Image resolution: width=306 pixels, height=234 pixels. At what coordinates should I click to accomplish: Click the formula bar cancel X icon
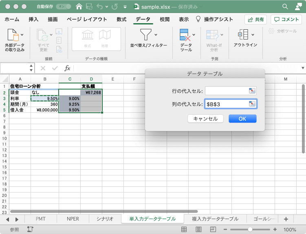click(43, 68)
